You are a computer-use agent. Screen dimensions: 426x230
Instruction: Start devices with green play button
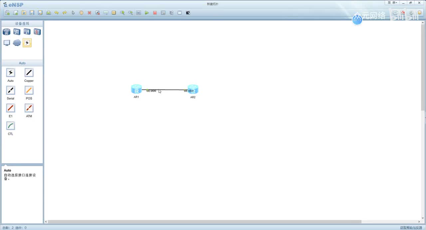[x=147, y=13]
